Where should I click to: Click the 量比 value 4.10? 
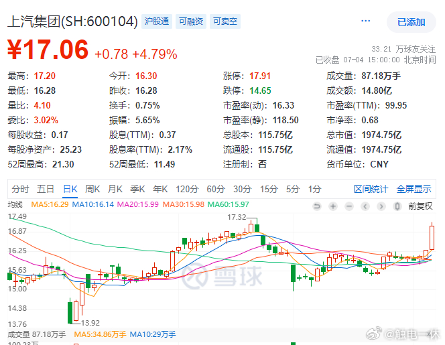click(x=42, y=106)
